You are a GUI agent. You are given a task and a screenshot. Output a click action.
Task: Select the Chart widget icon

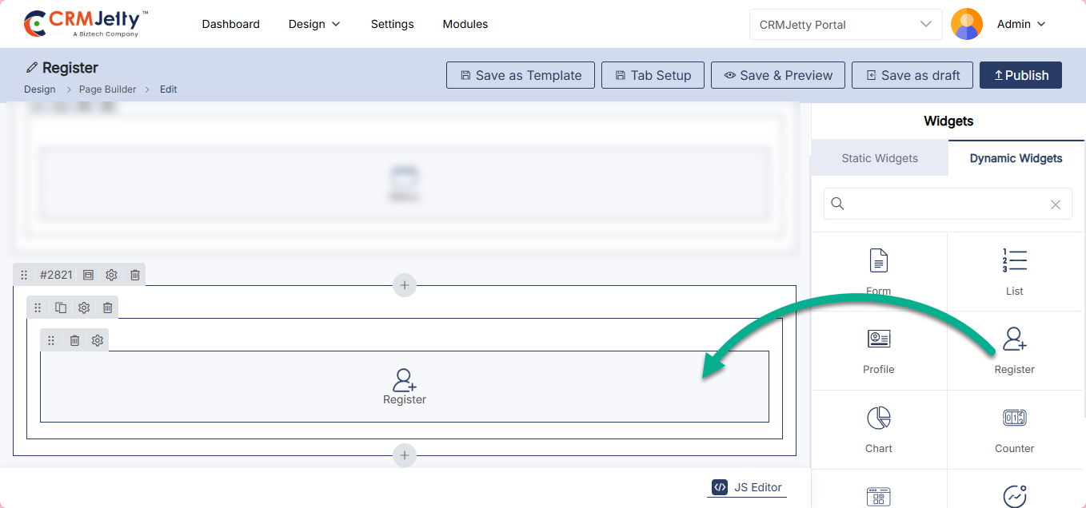878,418
